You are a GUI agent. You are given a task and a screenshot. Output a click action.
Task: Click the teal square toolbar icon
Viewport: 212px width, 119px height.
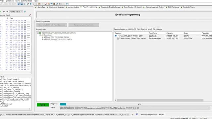pos(31,4)
